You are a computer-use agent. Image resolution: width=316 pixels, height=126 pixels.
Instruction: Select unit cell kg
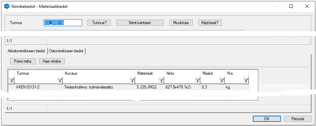click(x=236, y=87)
